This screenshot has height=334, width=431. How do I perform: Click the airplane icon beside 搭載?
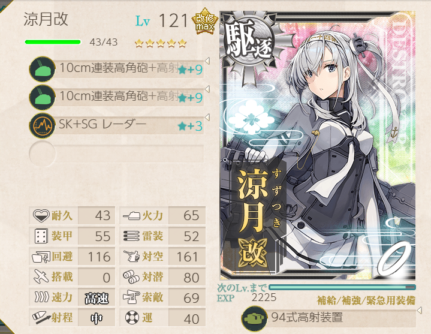(x=41, y=276)
